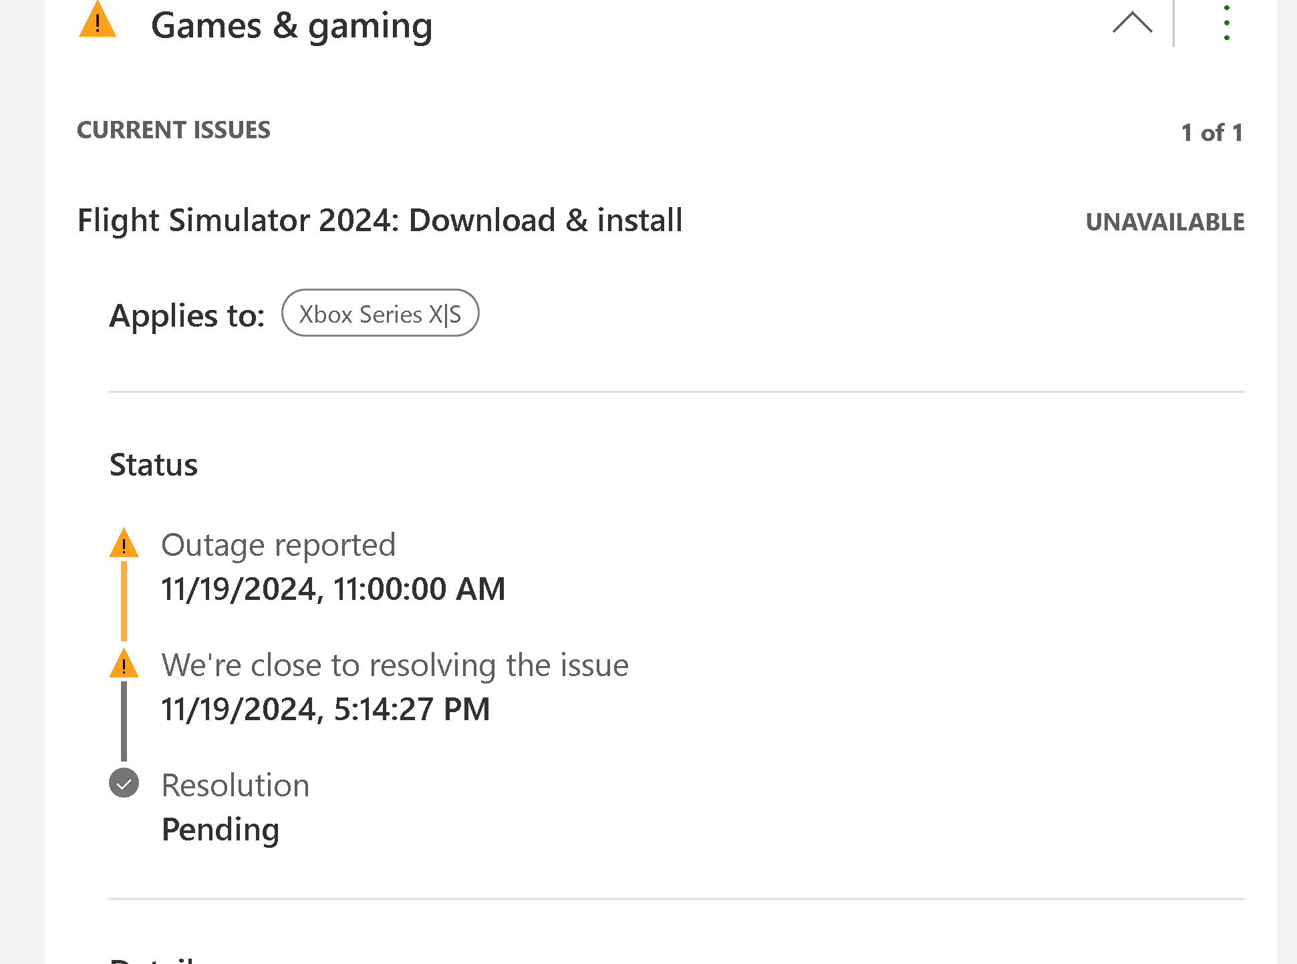Click the Applies to label
The height and width of the screenshot is (964, 1297).
click(x=187, y=315)
